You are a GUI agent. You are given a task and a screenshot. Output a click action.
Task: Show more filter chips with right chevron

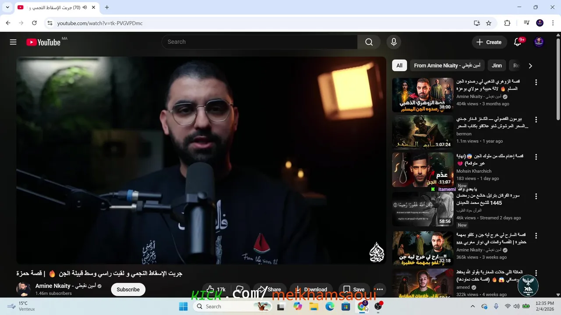[530, 66]
